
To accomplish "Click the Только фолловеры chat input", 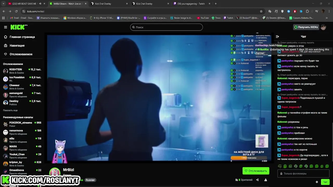I will coord(303,173).
